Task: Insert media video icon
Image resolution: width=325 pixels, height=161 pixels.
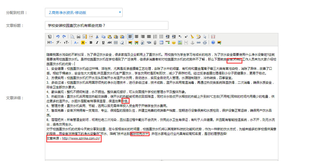Action: pos(149,42)
